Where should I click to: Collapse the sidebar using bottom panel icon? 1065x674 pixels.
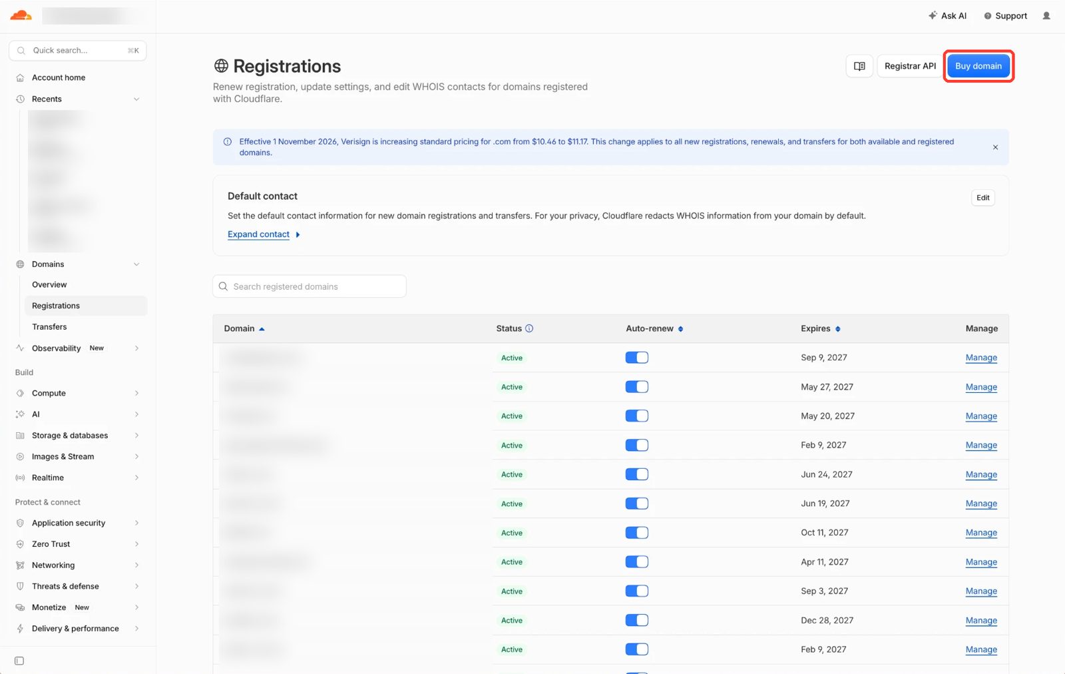(19, 661)
